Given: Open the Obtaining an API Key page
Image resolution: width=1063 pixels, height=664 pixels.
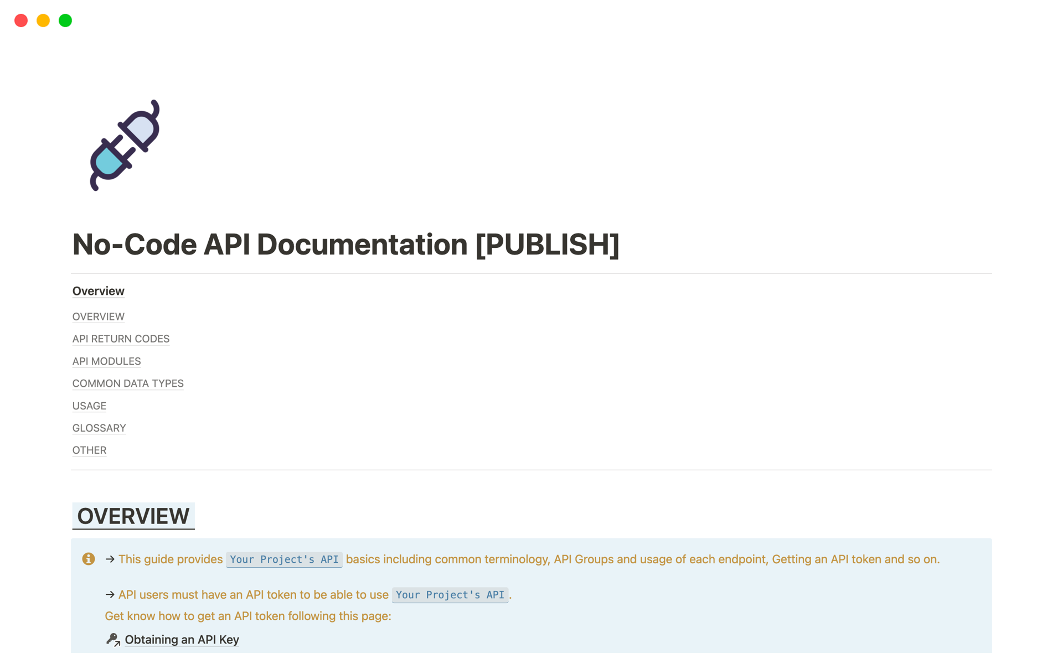Looking at the screenshot, I should coord(182,640).
